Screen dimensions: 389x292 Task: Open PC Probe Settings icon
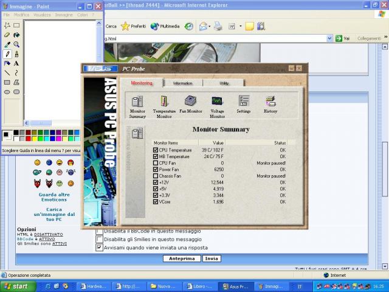point(244,104)
